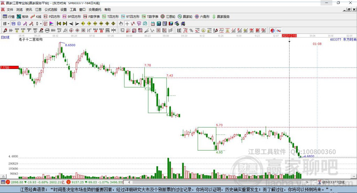Click the infinity loop icon
Screen dimensions: 357x193
pyautogui.click(x=279, y=31)
